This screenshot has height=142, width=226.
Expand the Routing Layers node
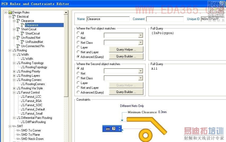14,76
